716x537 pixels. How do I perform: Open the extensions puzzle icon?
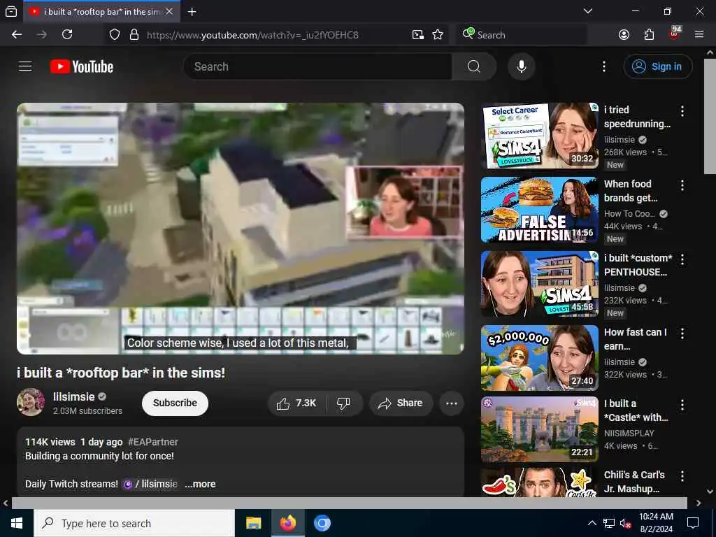pos(649,35)
